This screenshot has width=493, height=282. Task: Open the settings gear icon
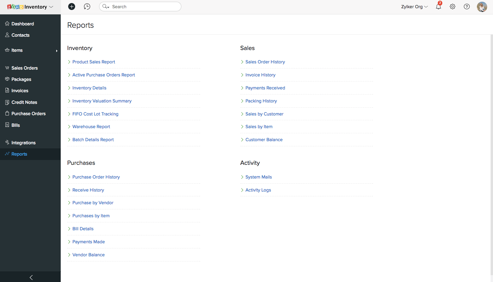pyautogui.click(x=453, y=7)
